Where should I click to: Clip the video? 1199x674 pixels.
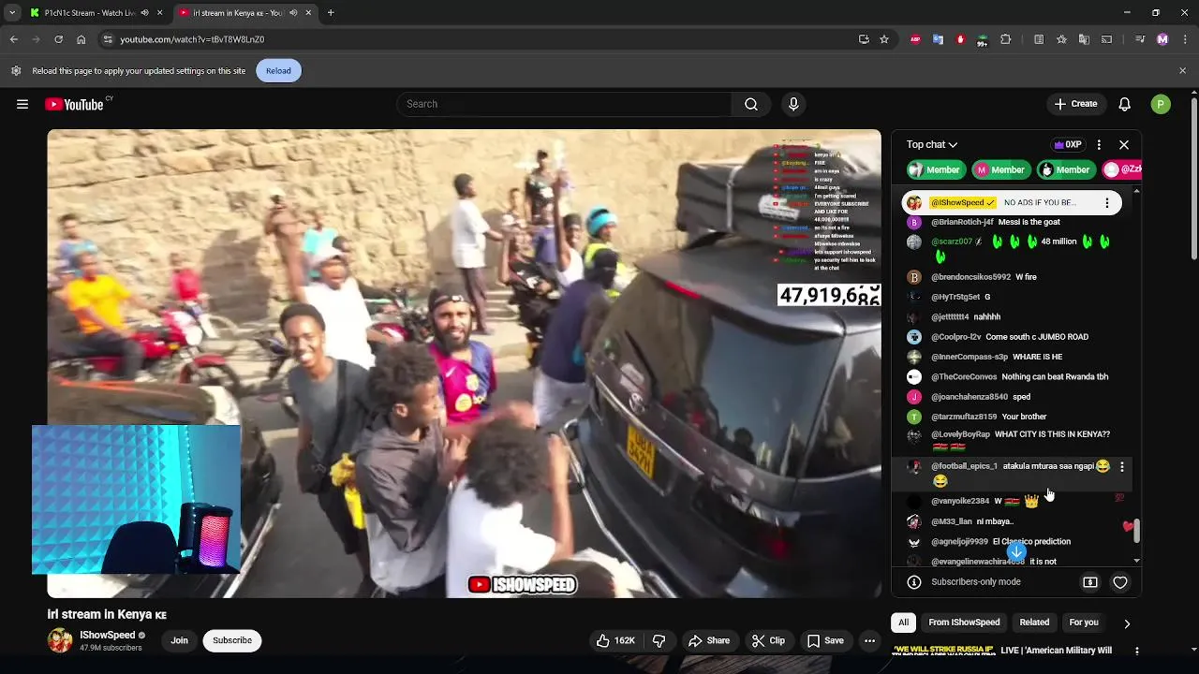coord(768,640)
